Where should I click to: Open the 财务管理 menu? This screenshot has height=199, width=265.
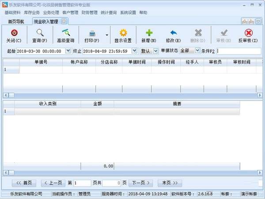point(90,13)
